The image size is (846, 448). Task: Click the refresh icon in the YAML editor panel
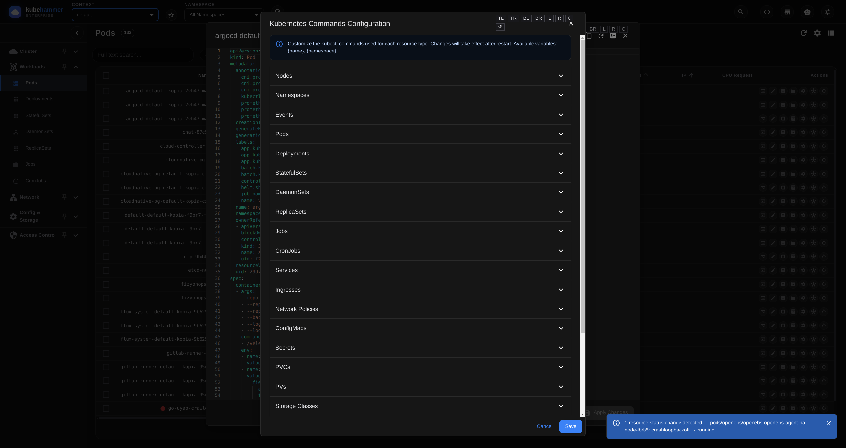coord(601,36)
